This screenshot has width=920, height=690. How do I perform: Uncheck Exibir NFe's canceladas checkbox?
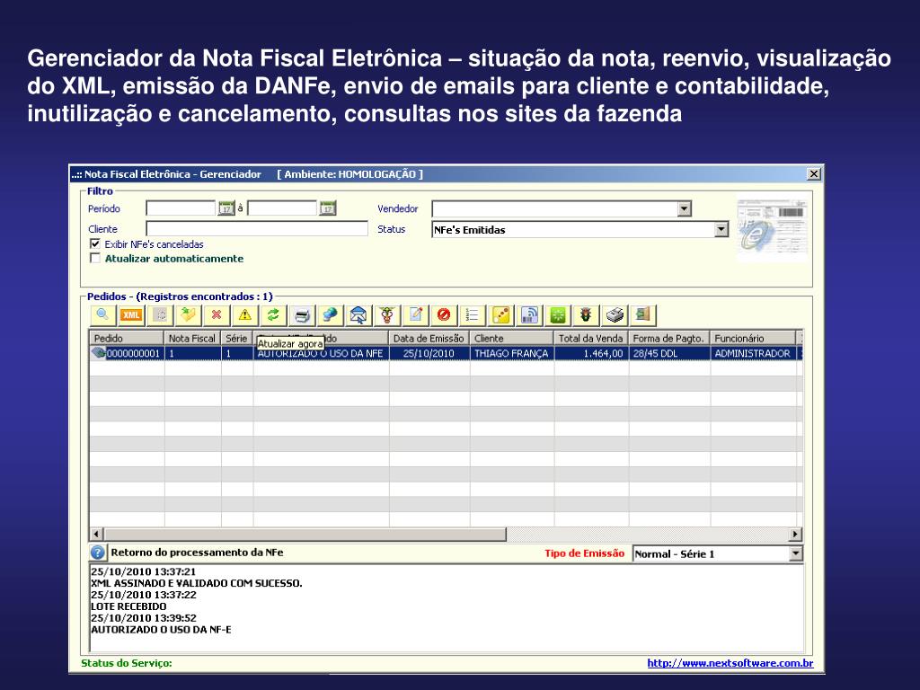click(95, 244)
